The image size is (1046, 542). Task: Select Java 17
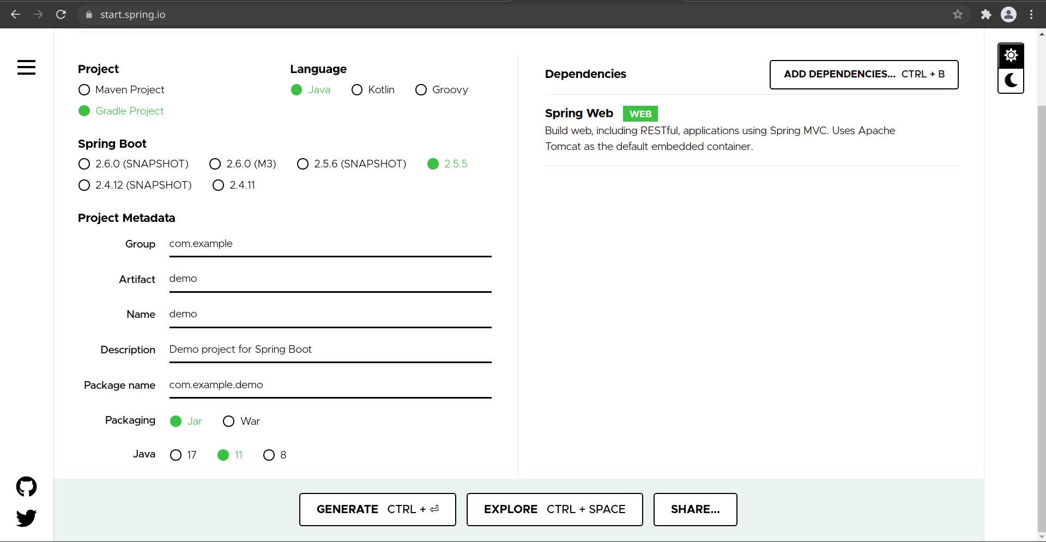tap(175, 455)
